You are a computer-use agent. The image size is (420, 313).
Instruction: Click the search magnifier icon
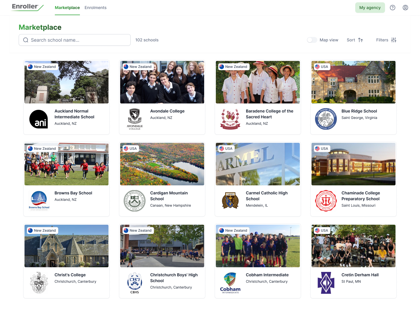pyautogui.click(x=26, y=40)
